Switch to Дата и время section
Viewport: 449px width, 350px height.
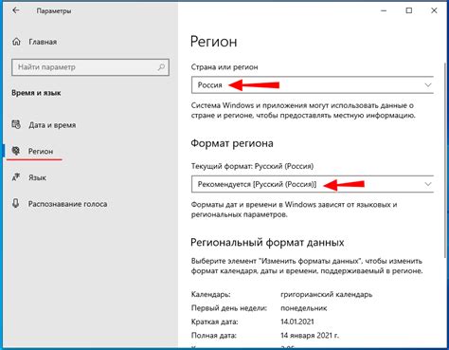[x=52, y=125]
